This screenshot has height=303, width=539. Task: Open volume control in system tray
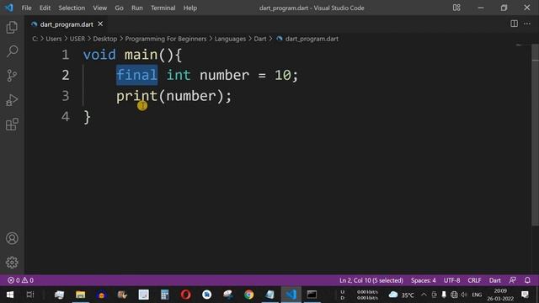pyautogui.click(x=464, y=295)
